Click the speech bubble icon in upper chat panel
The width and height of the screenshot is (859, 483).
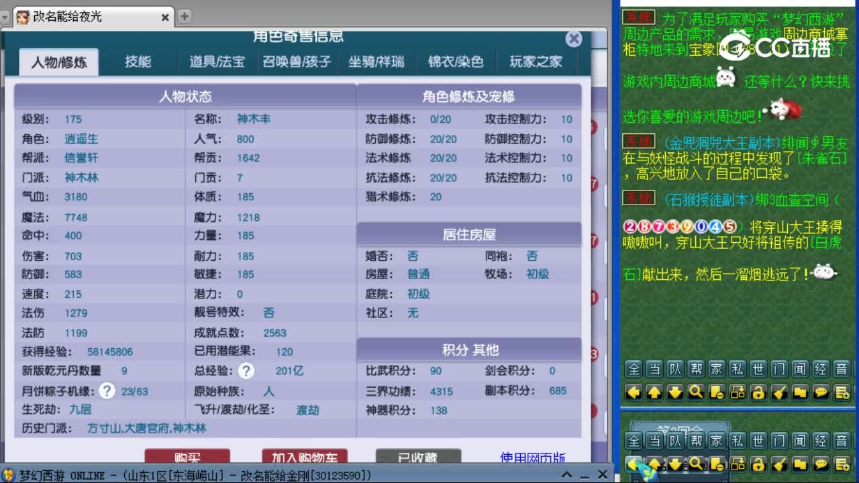(820, 392)
